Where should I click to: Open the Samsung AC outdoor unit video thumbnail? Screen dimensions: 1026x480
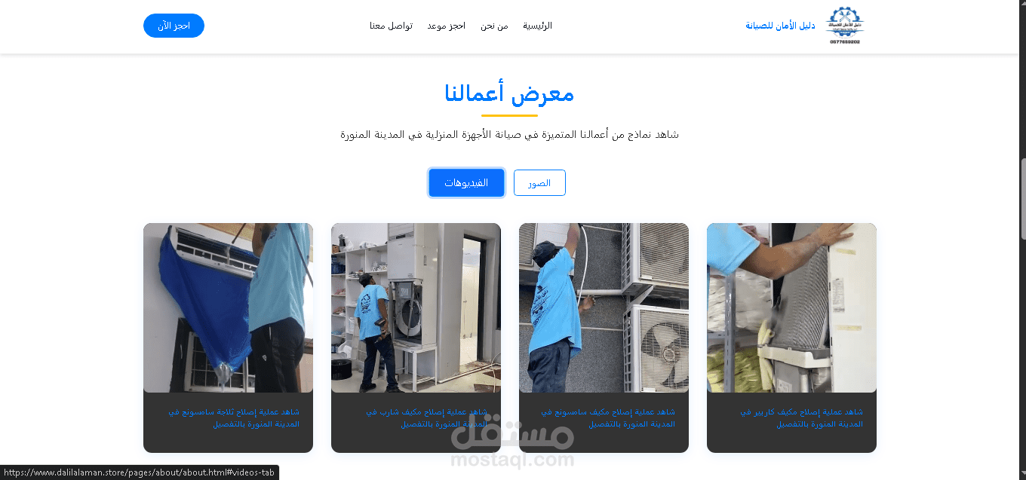(x=604, y=307)
